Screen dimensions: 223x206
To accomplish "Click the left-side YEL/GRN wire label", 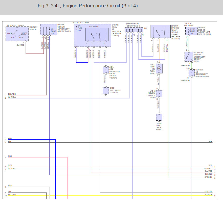I will (x=12, y=195).
